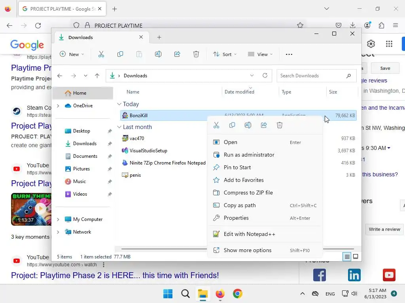Open Project: Playtime Phase 2 video link

pos(115,275)
